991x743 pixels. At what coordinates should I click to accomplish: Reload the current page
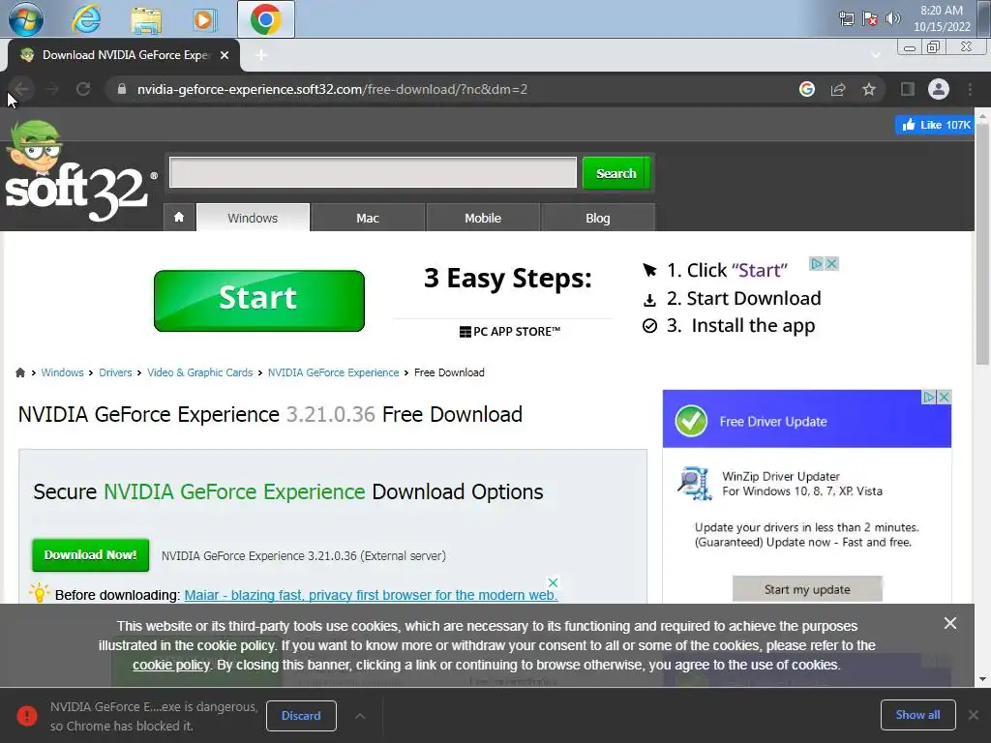coord(83,89)
